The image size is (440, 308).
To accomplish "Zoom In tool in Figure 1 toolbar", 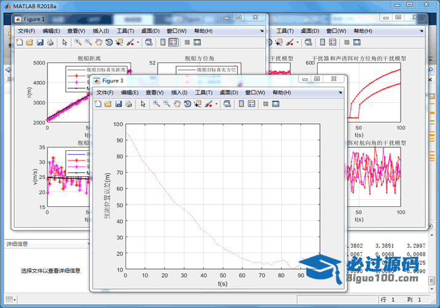I will pyautogui.click(x=78, y=43).
